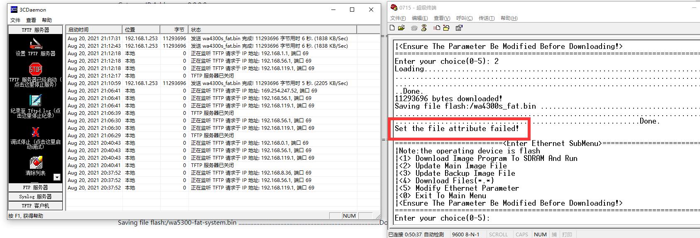Click the Send file icon in HyperTerminal toolbar
Screen dimensions: 700x238
point(437,28)
